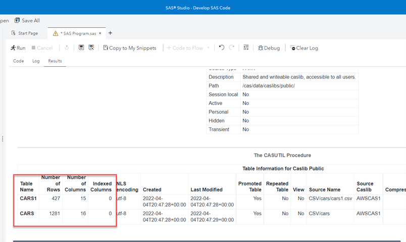
Task: Click the Save program icon
Action: 81,47
